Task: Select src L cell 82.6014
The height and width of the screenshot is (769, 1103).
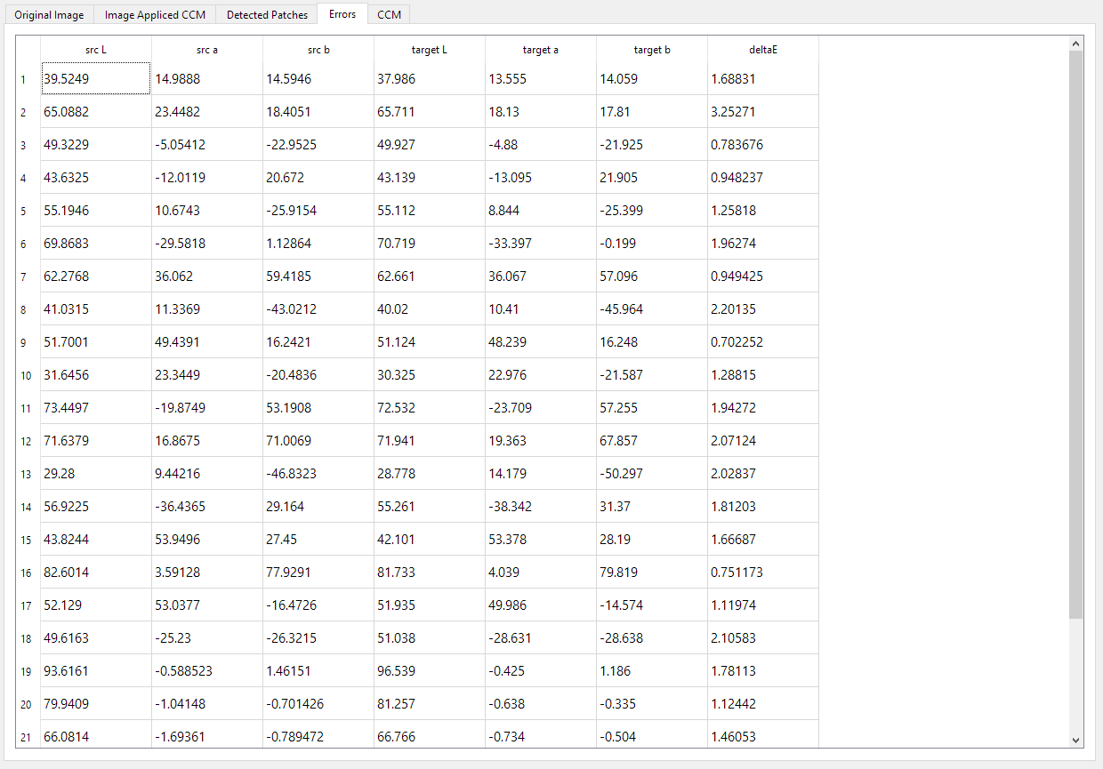Action: [x=96, y=573]
